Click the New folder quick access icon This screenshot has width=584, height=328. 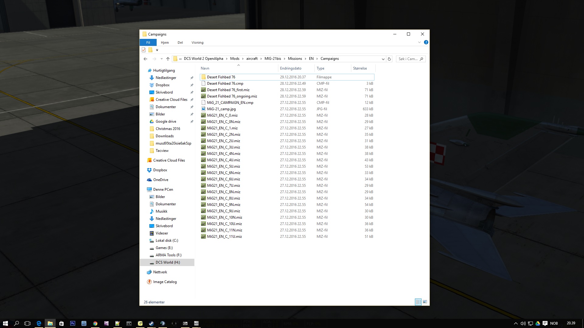150,50
